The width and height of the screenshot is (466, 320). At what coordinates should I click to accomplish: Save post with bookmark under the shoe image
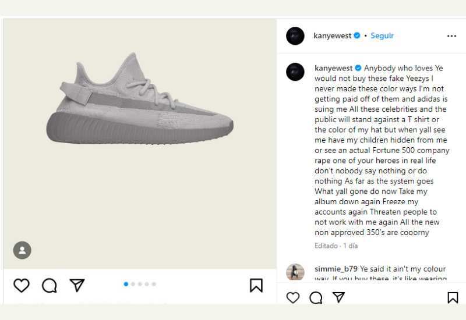pyautogui.click(x=256, y=285)
